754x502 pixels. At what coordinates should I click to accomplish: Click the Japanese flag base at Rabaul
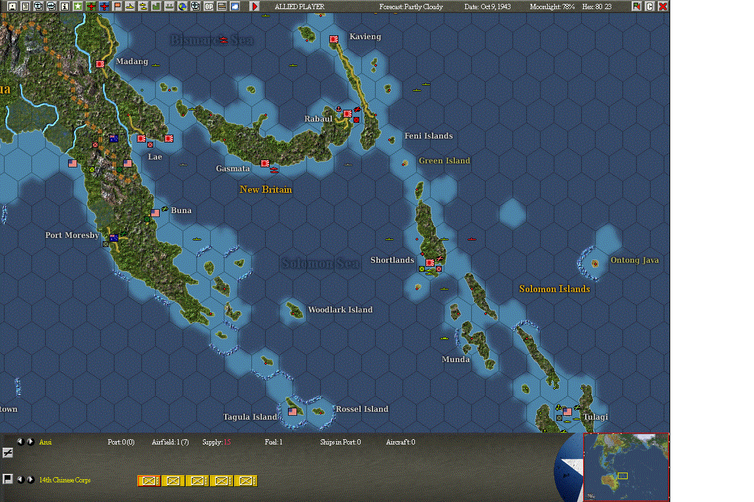tap(347, 114)
